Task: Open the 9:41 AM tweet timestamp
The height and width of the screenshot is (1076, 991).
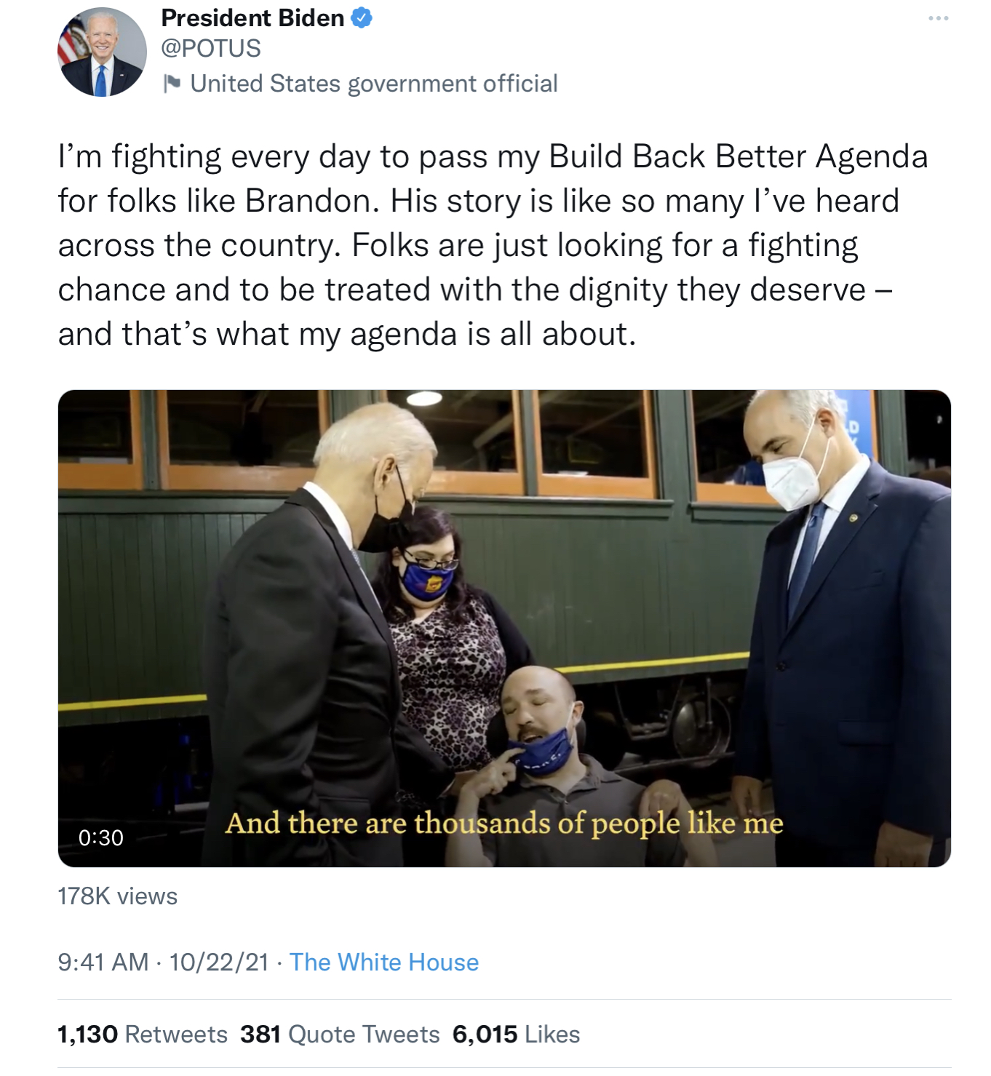Action: point(103,962)
